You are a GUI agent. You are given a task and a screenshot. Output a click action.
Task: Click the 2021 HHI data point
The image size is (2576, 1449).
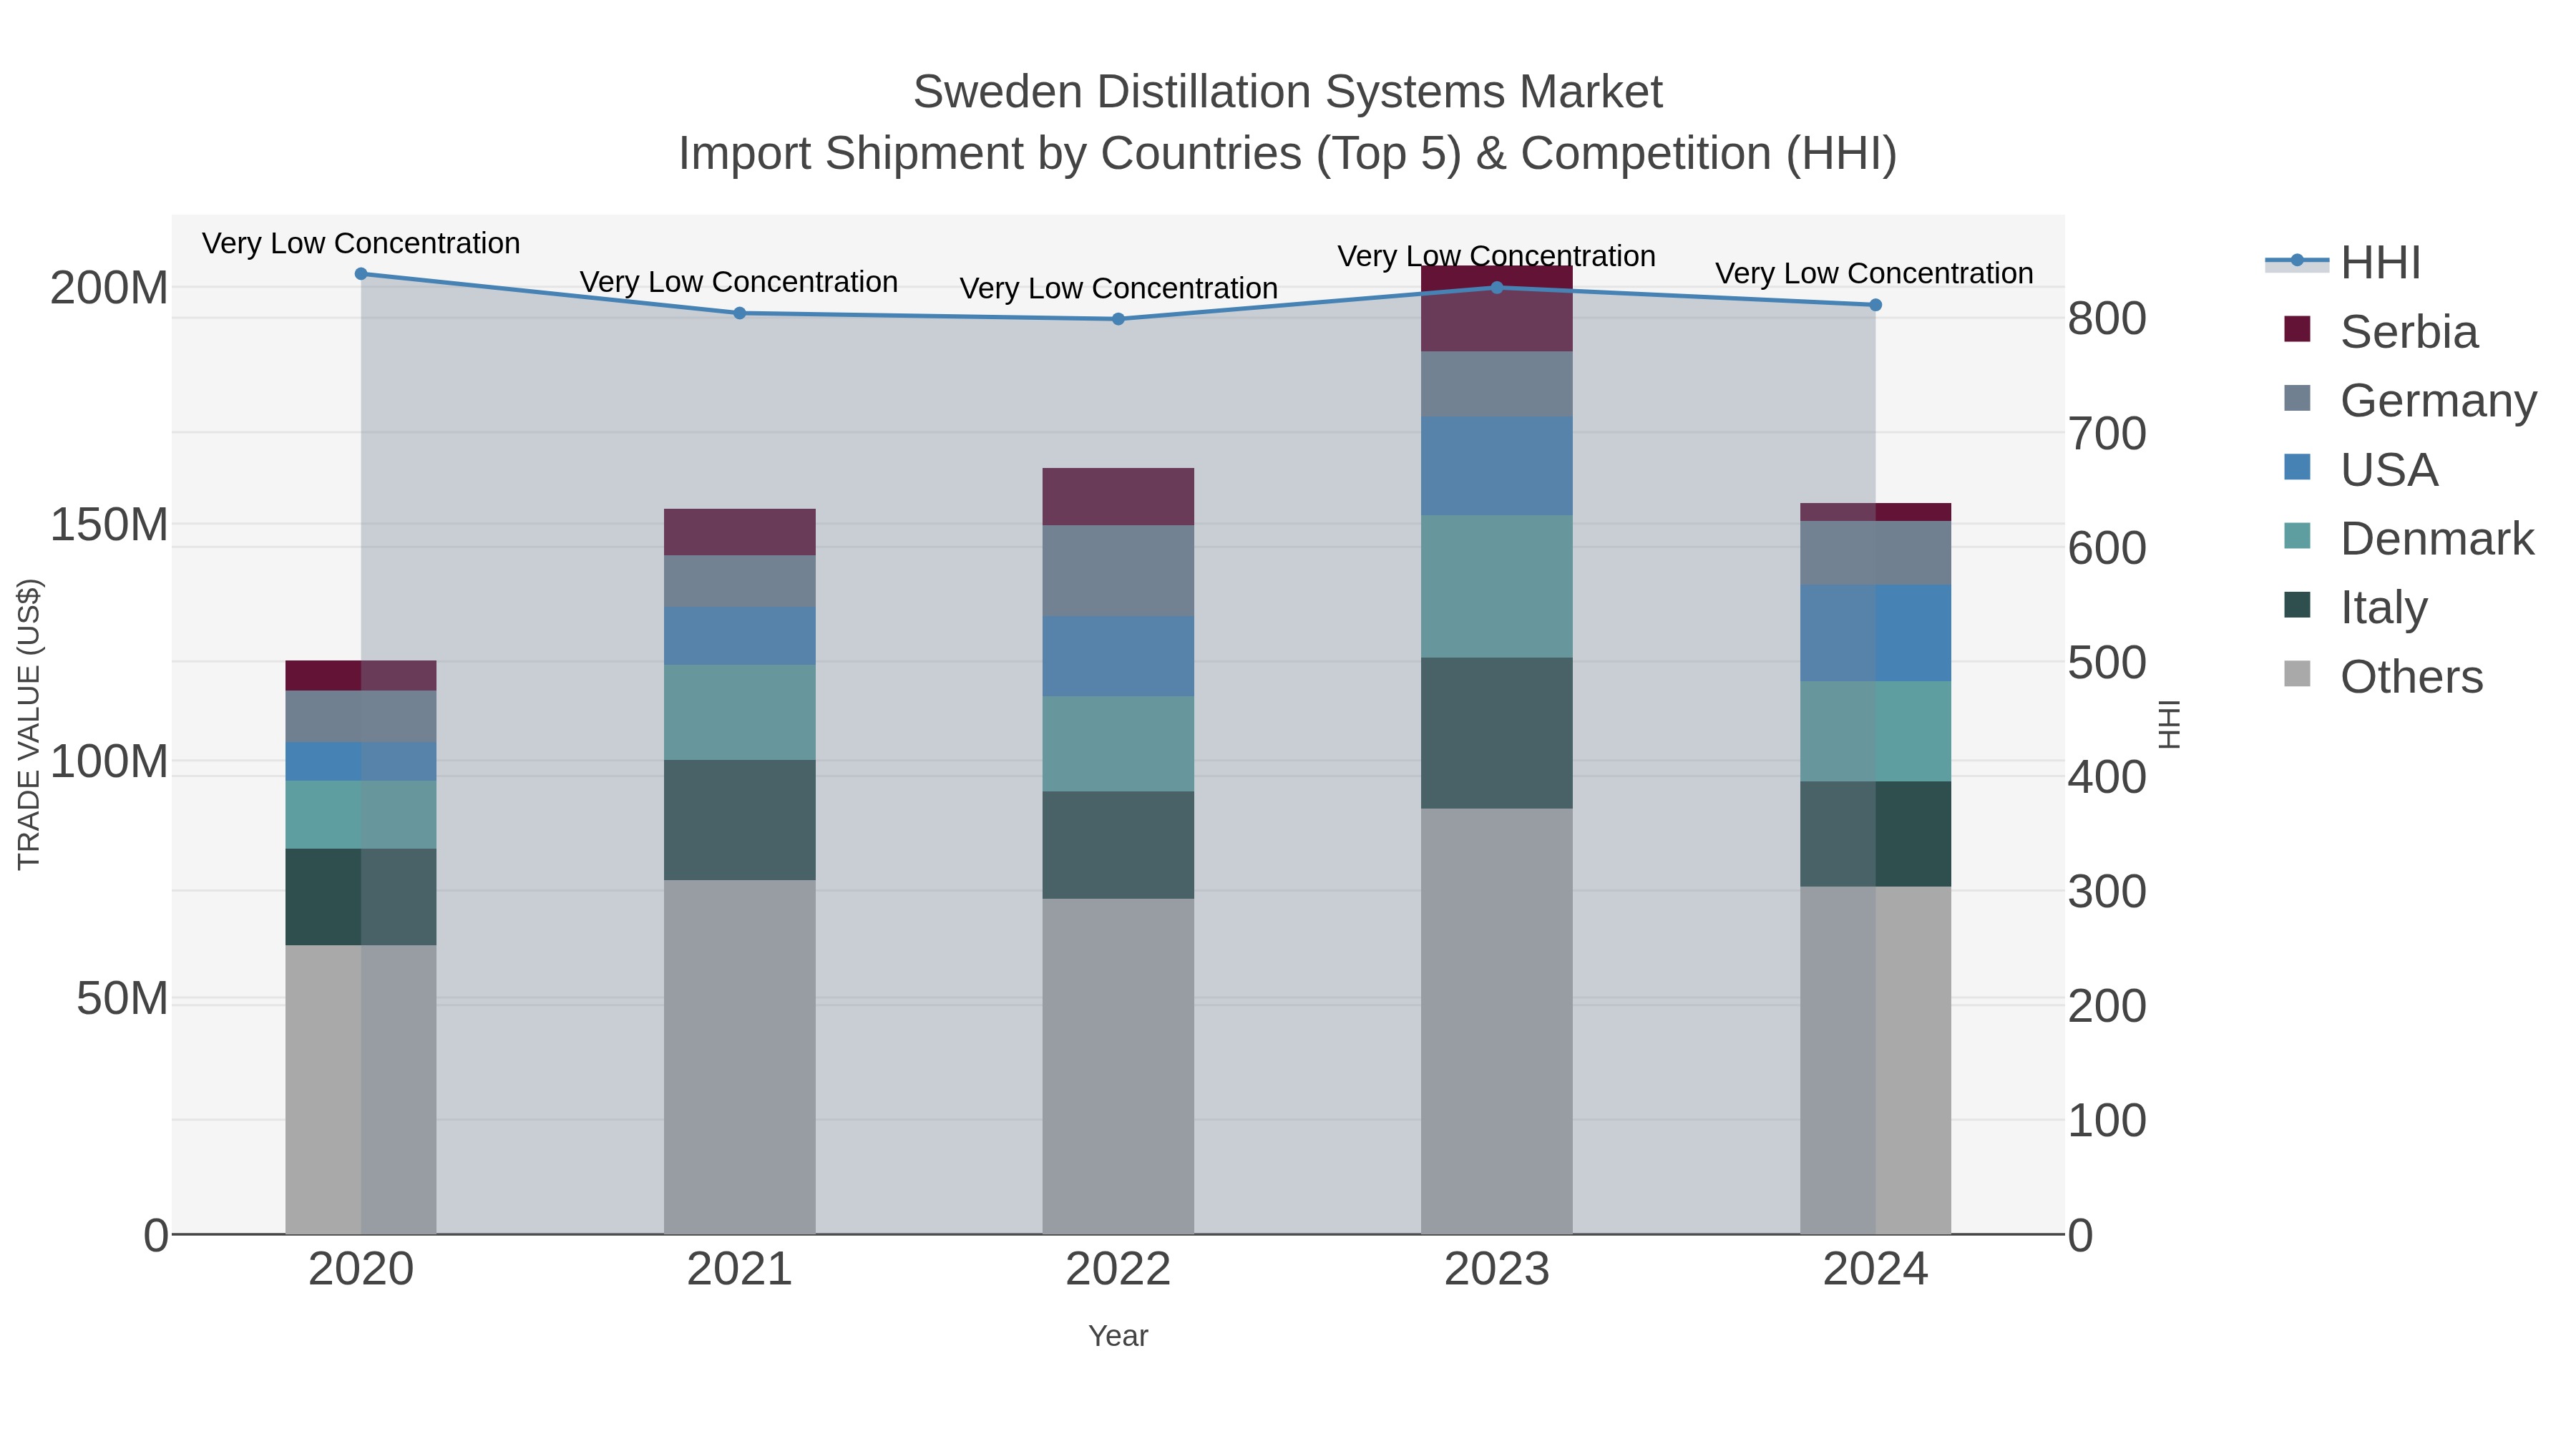(x=740, y=313)
